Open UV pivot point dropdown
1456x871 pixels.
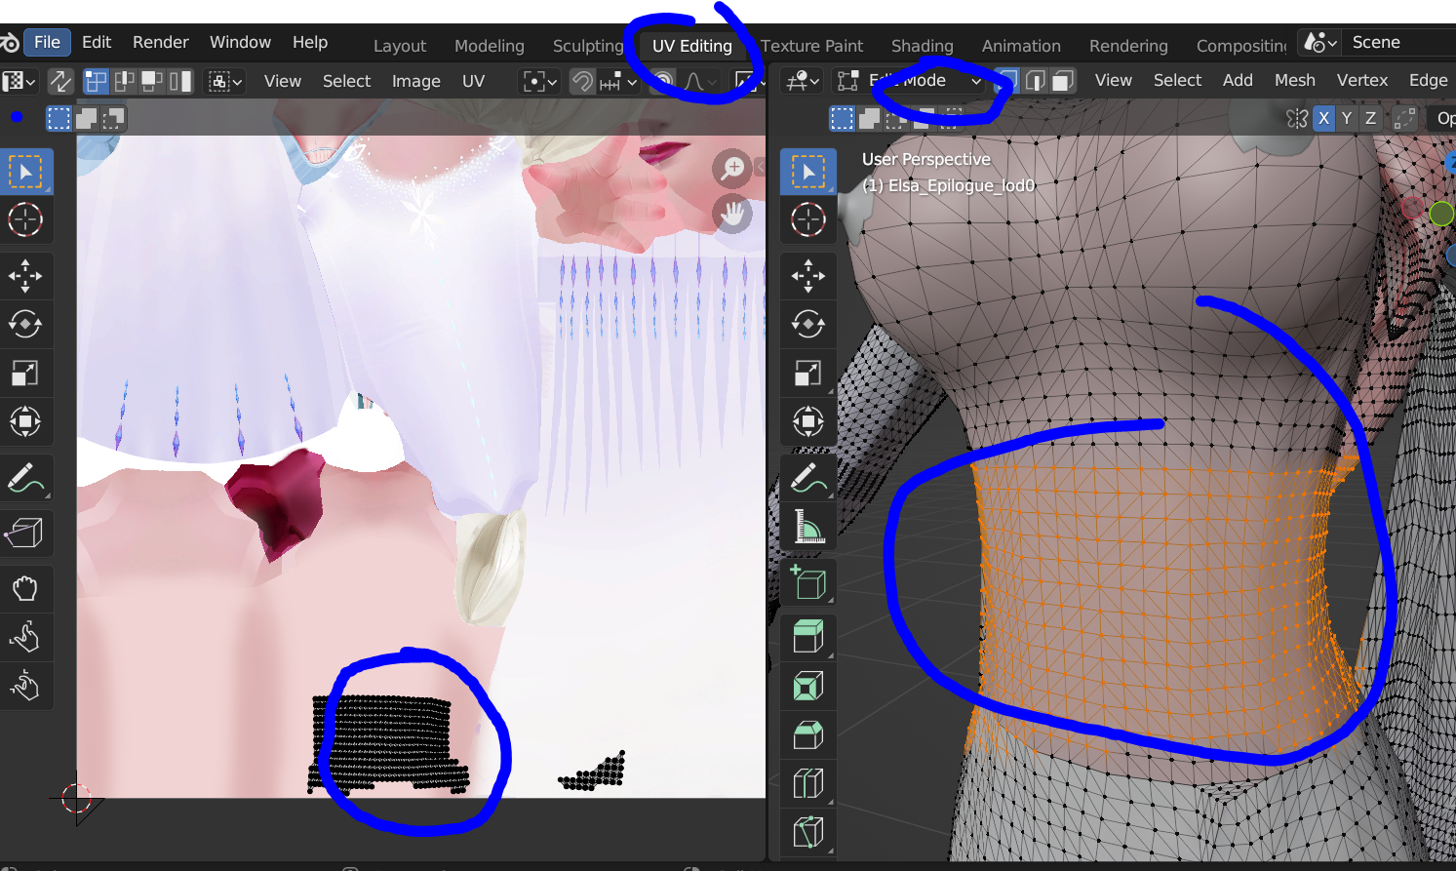[x=540, y=81]
